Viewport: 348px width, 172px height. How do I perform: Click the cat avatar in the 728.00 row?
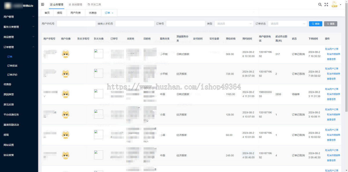pyautogui.click(x=66, y=74)
